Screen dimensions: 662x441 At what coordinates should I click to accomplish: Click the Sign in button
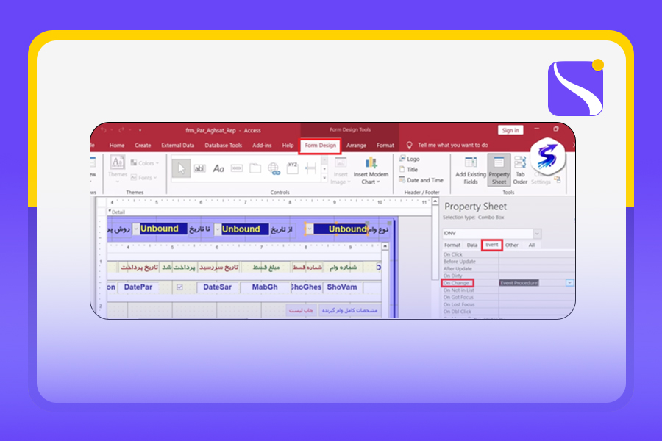[x=510, y=130]
